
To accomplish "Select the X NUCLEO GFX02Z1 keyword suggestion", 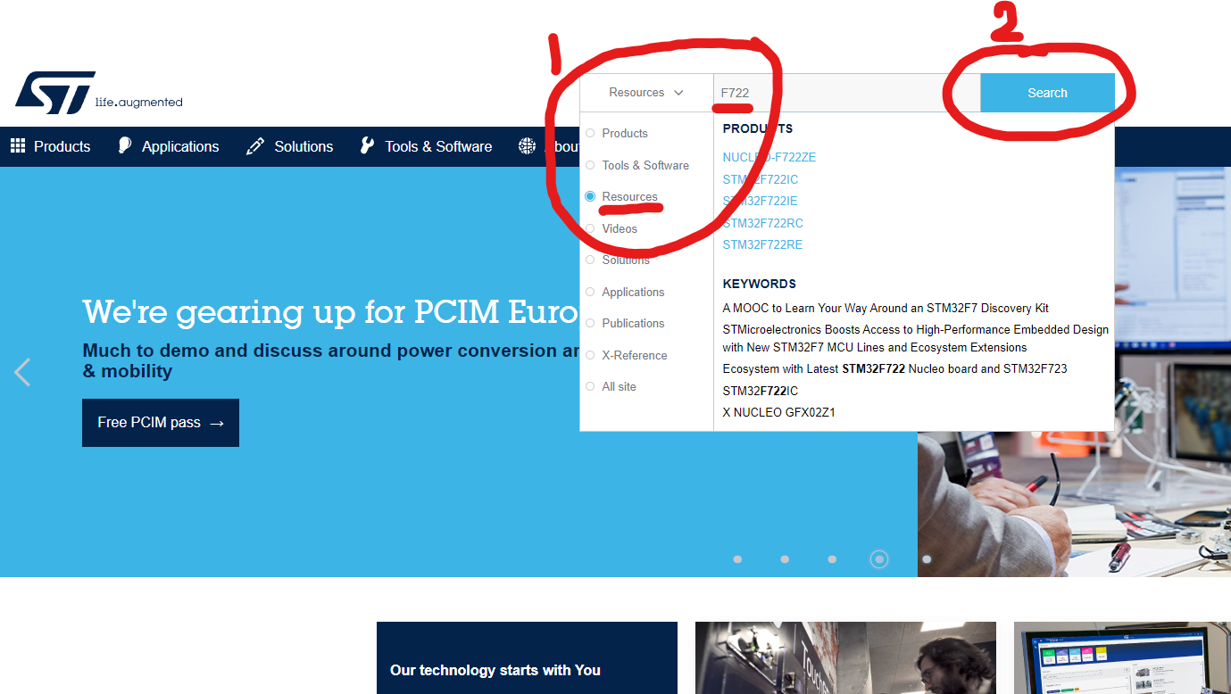I will (779, 412).
